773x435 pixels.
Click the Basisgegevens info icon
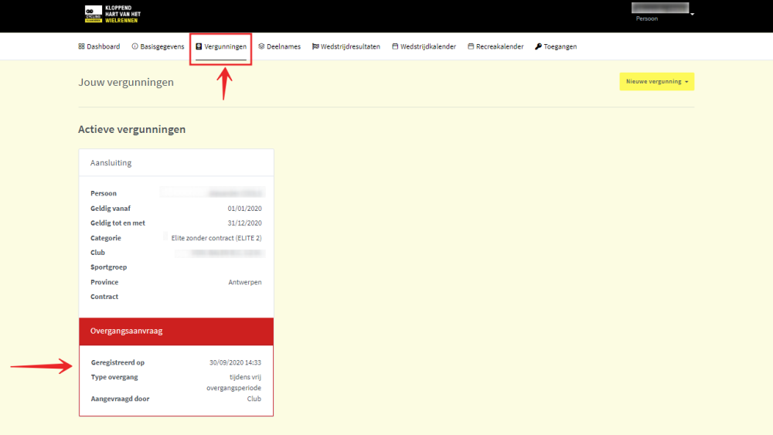(135, 46)
